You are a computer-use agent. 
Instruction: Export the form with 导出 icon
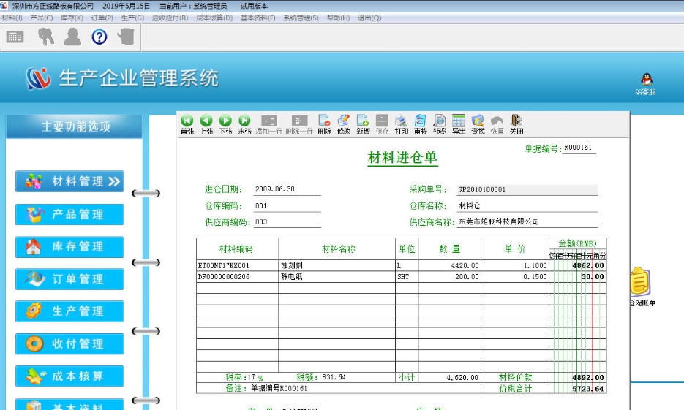click(x=459, y=121)
